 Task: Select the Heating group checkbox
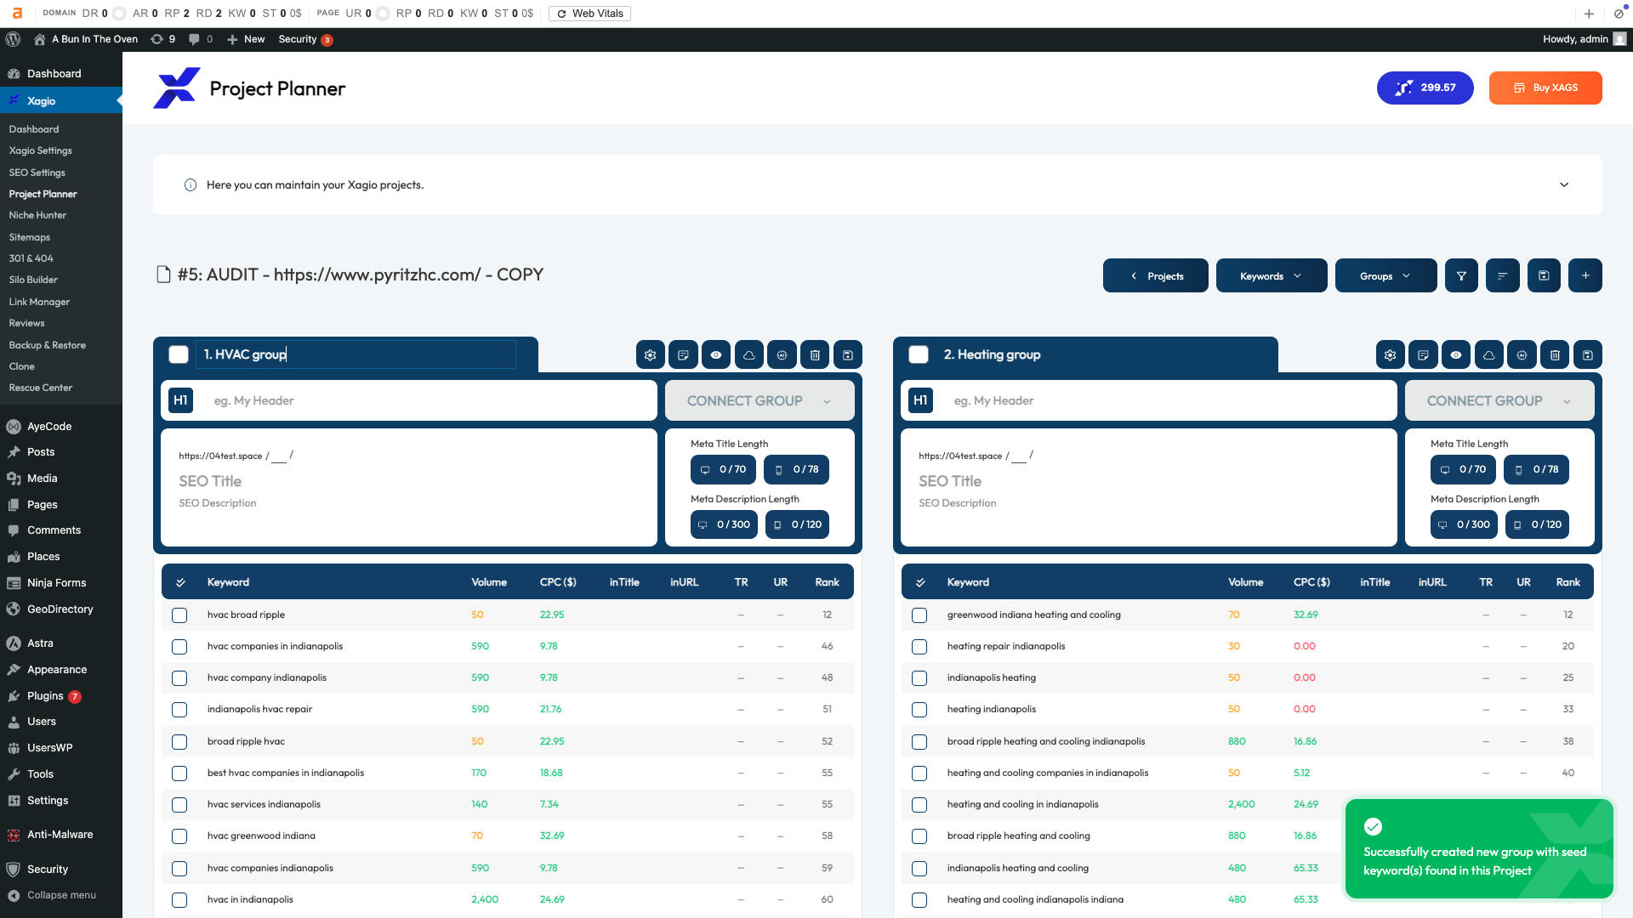pyautogui.click(x=919, y=354)
